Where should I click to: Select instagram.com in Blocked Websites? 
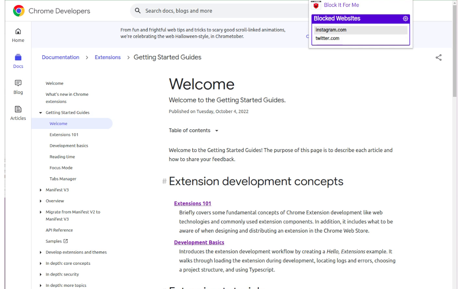click(361, 30)
